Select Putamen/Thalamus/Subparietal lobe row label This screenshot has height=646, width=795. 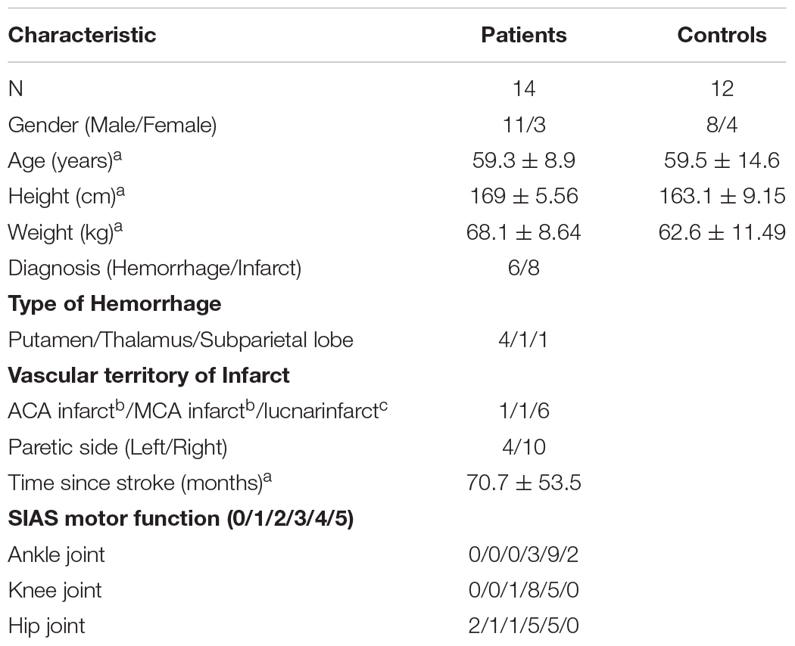coord(180,340)
